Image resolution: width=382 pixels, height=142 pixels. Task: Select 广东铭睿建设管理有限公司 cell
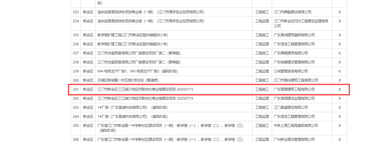coord(294,62)
